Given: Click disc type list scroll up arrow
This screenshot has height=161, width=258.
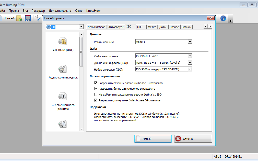Looking at the screenshot, I should (x=81, y=34).
